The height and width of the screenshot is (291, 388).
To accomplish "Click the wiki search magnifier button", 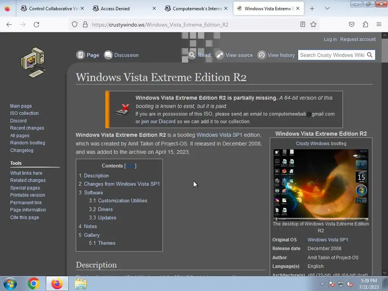I will point(370,55).
